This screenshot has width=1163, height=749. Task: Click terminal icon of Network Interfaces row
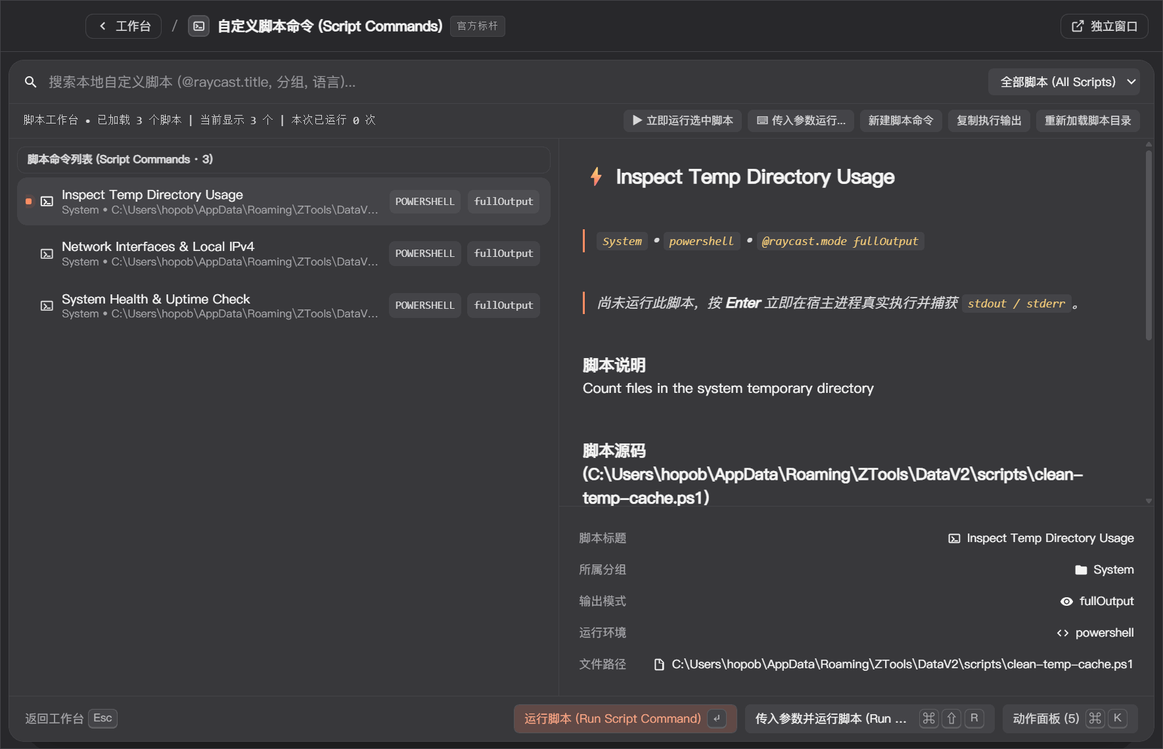click(47, 254)
